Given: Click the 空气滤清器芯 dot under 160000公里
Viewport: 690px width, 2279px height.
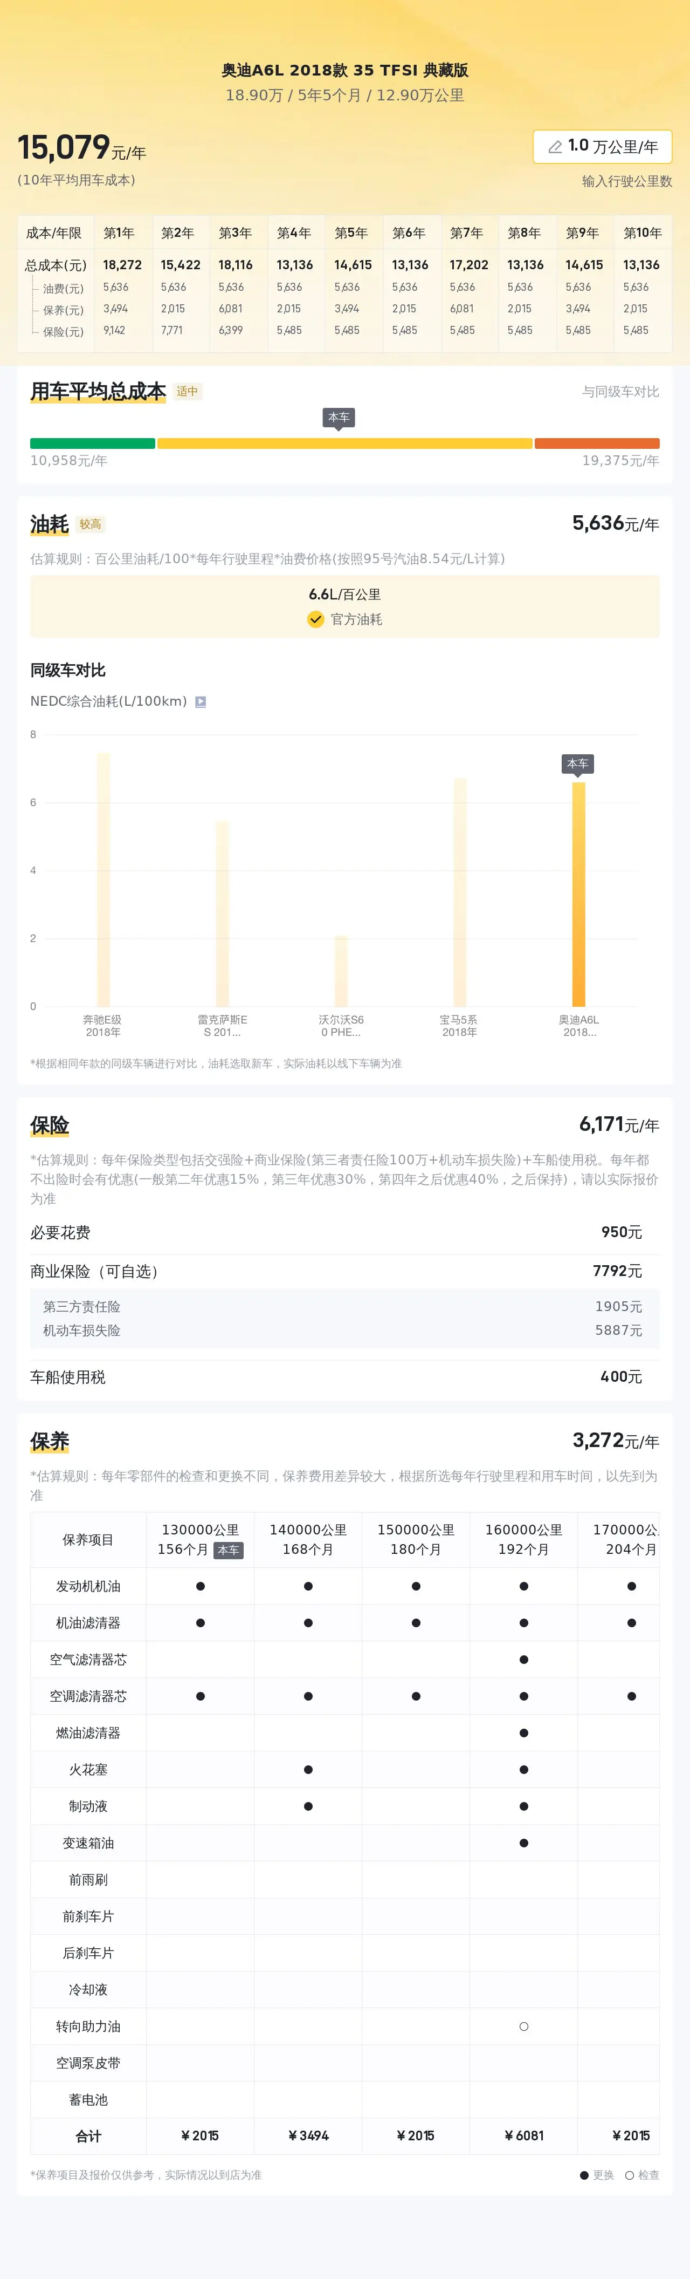Looking at the screenshot, I should [524, 1660].
